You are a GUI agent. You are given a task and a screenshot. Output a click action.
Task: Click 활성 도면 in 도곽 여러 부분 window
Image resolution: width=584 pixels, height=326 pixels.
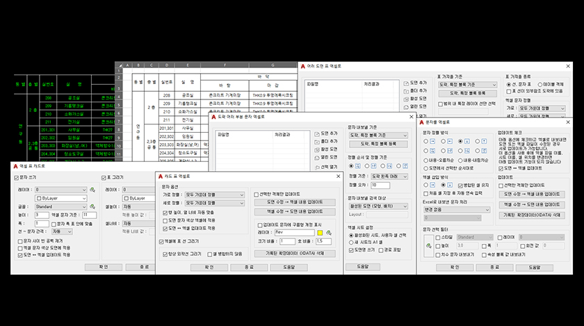tap(326, 149)
